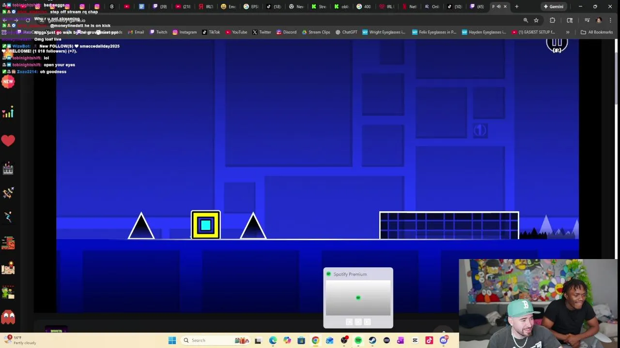The width and height of the screenshot is (620, 348).
Task: Open Microsoft Store from the taskbar
Action: [301, 341]
